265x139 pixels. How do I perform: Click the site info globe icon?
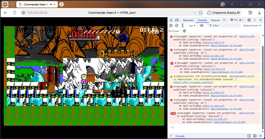click(x=24, y=13)
